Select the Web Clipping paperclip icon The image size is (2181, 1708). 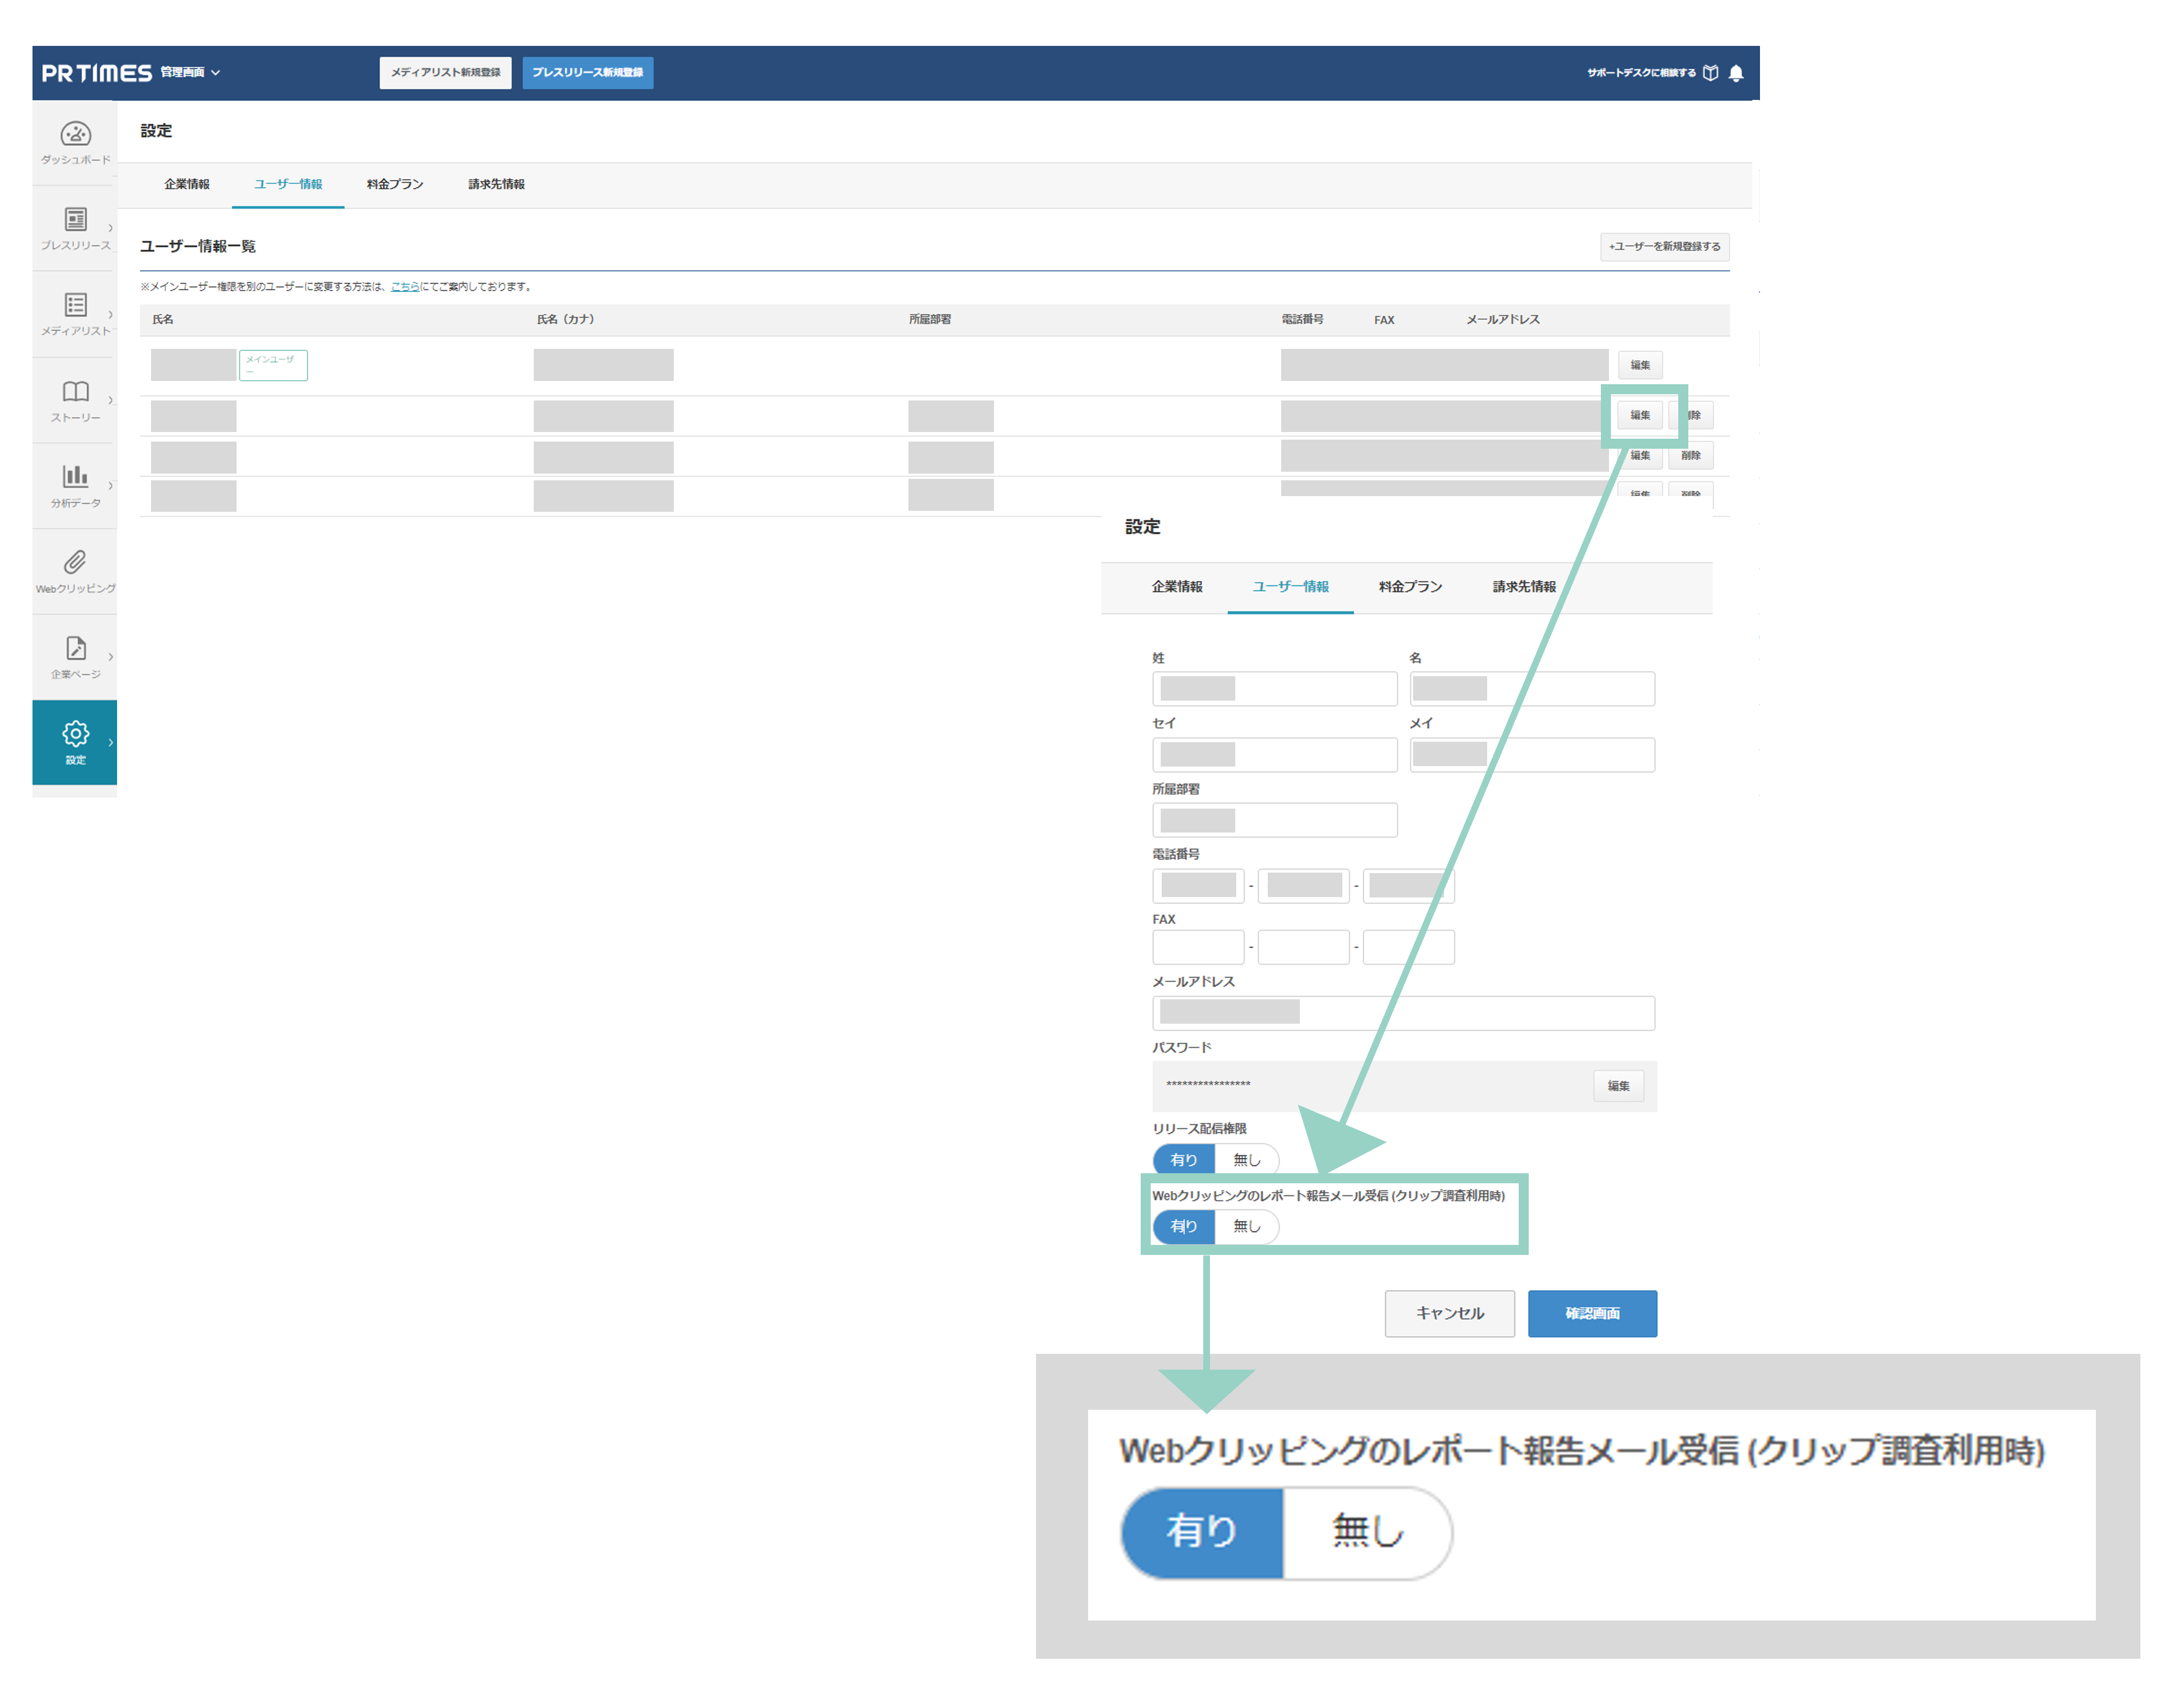click(x=75, y=562)
